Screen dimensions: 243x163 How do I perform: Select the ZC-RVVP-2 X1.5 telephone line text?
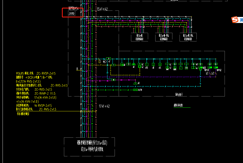(x=45, y=93)
